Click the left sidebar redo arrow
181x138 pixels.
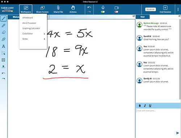[3, 79]
